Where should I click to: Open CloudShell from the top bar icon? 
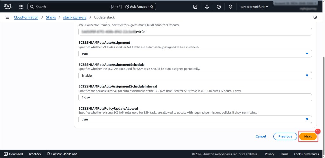coord(195,7)
